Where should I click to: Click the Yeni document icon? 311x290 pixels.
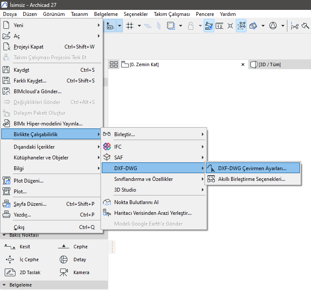(x=6, y=25)
